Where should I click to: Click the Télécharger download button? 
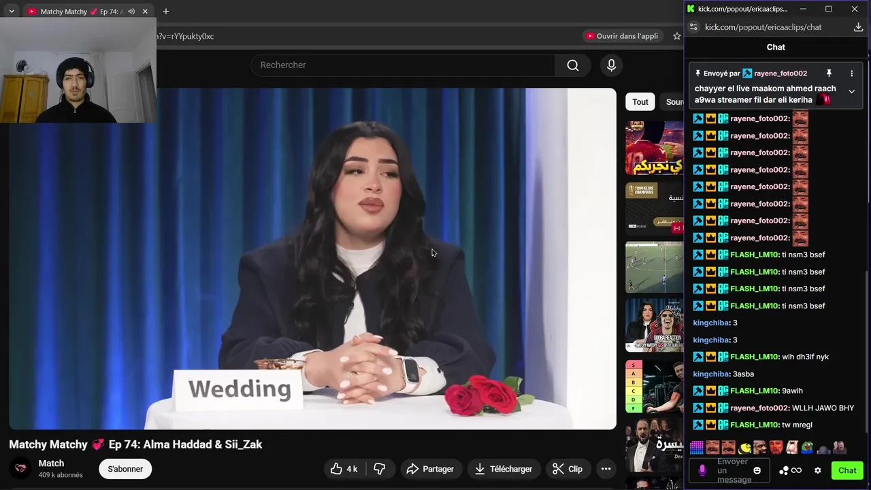click(x=504, y=469)
